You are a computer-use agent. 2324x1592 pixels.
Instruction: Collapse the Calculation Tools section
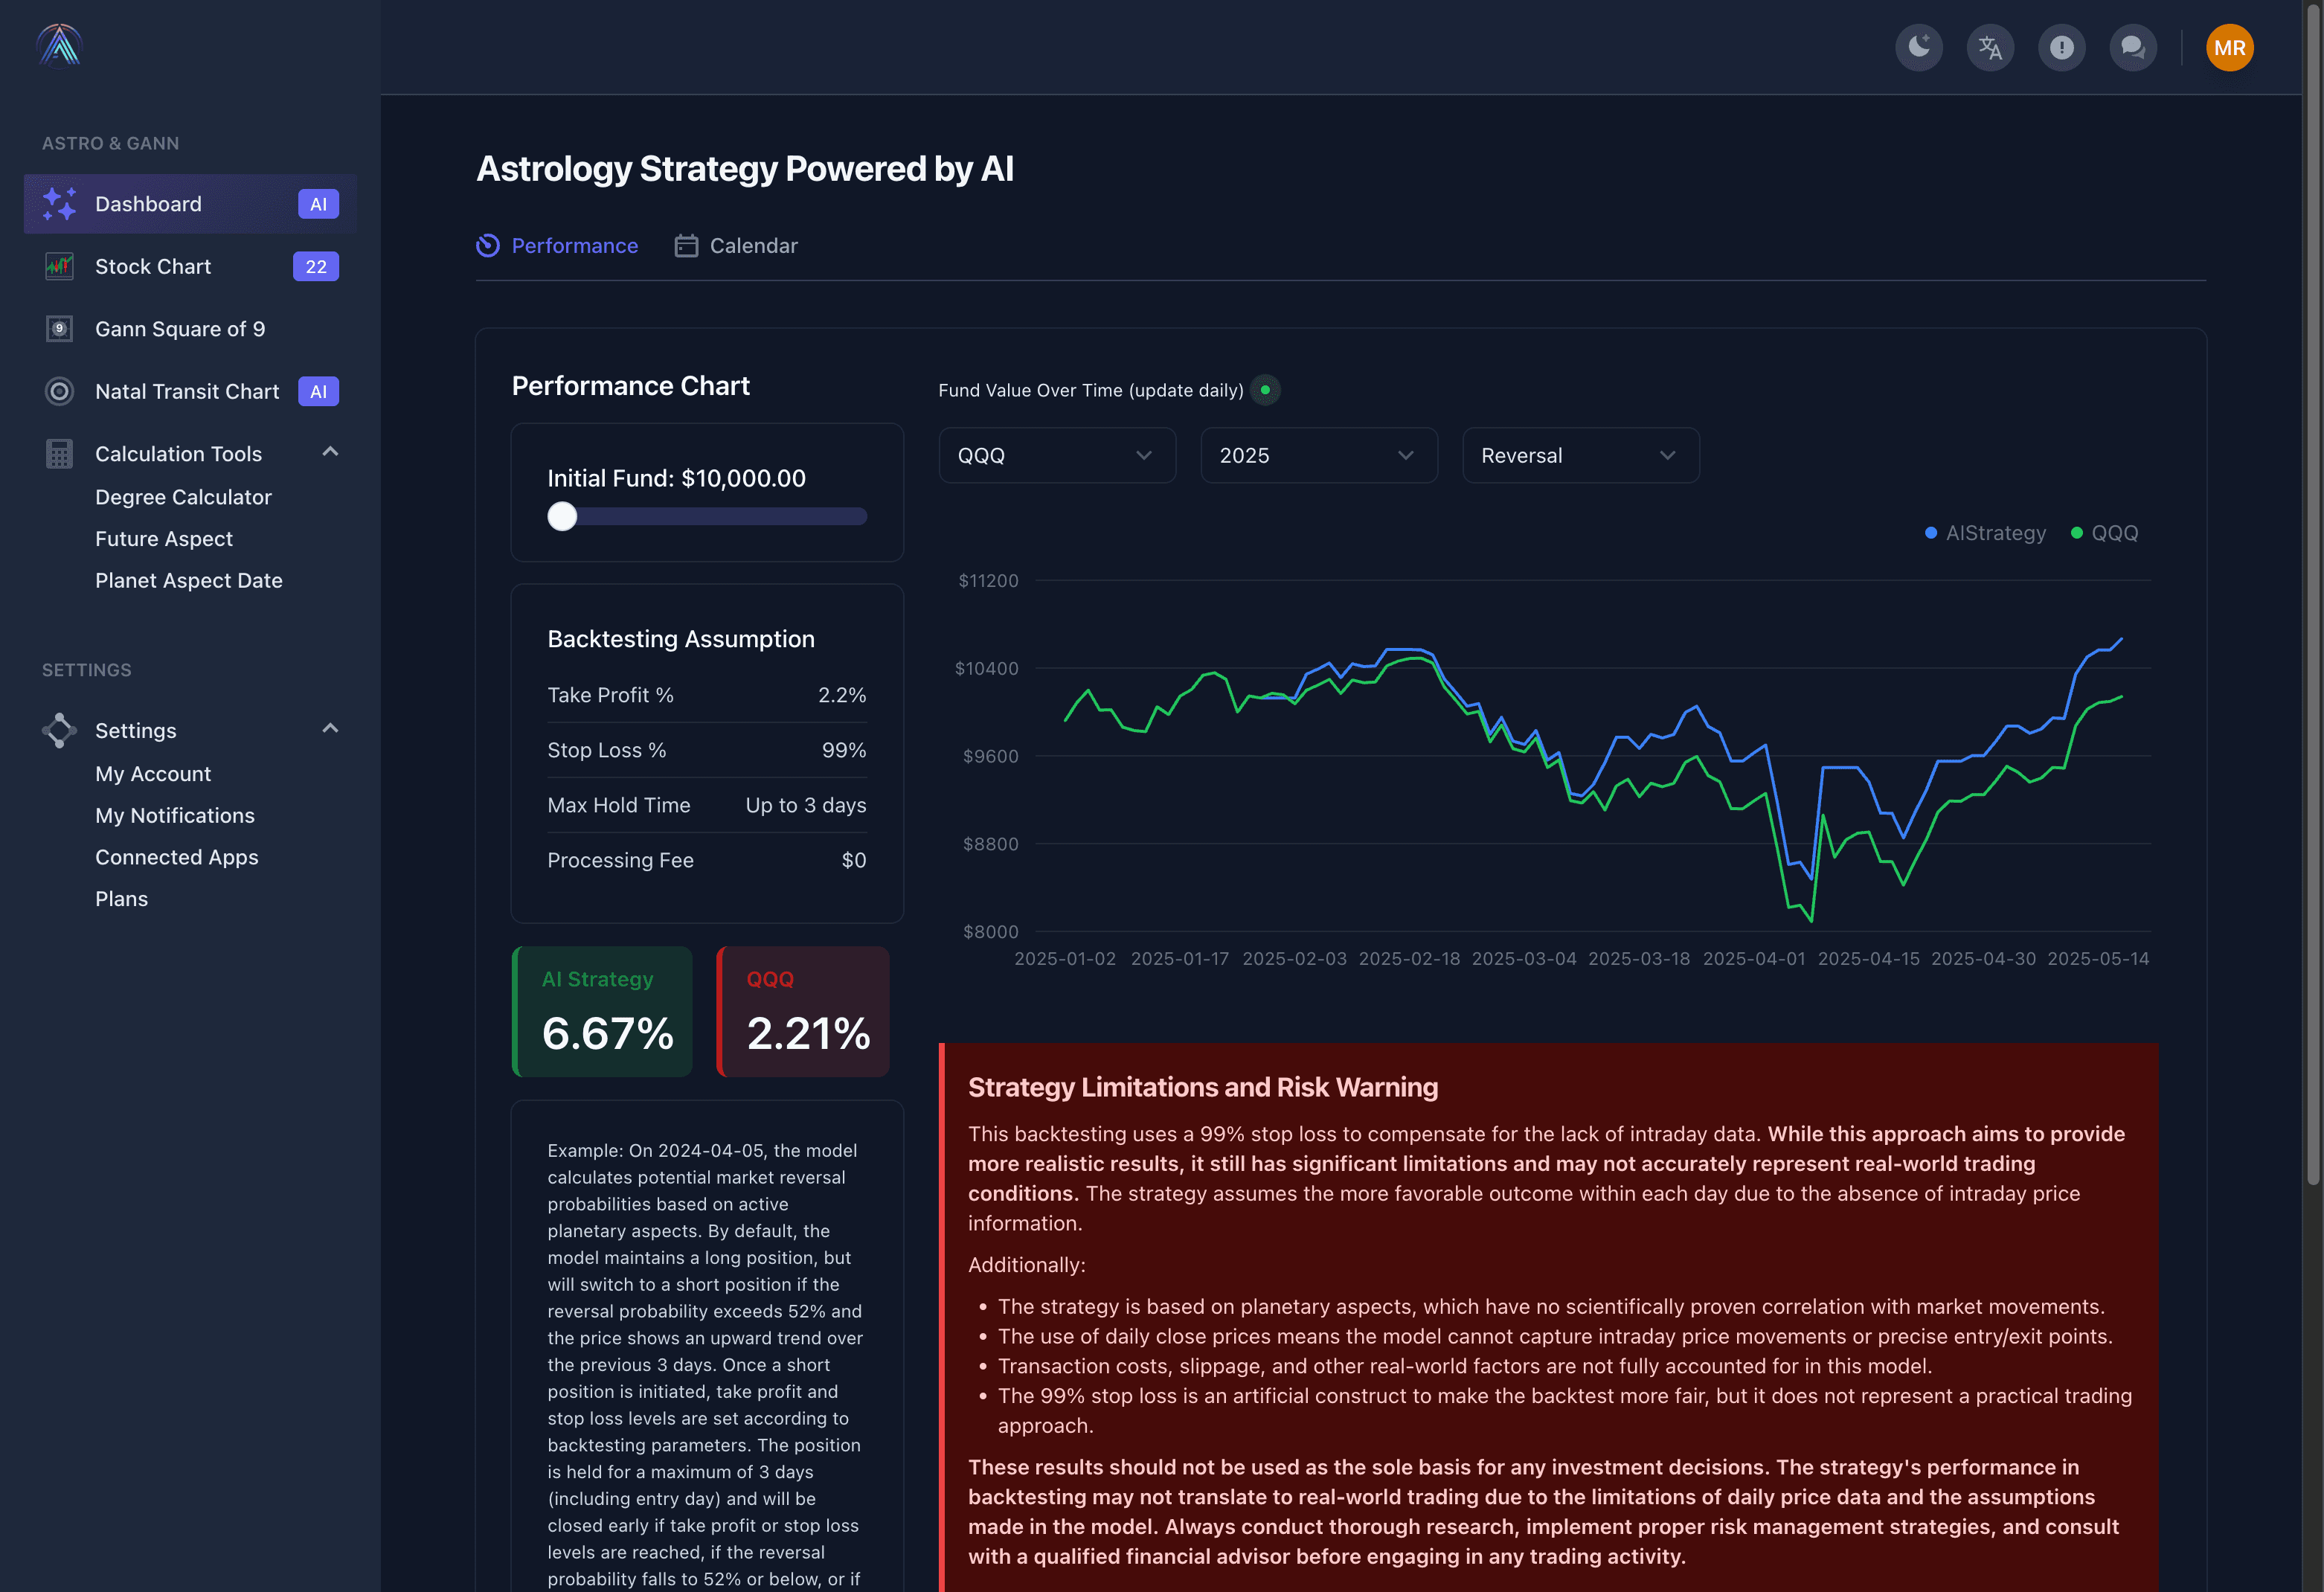pyautogui.click(x=330, y=453)
